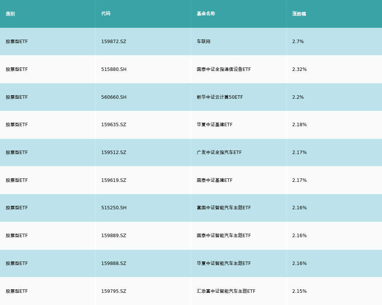Select code 159635.SZ

tap(114, 125)
